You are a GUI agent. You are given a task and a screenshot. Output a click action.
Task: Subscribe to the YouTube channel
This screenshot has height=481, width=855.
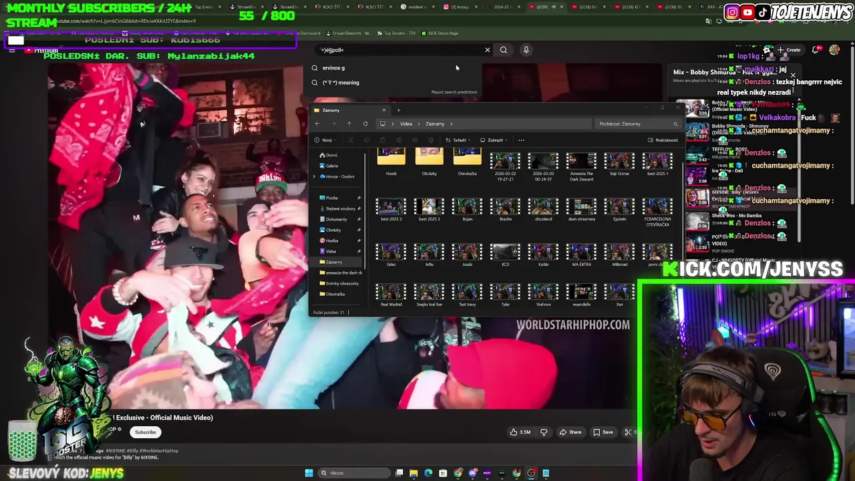[145, 432]
